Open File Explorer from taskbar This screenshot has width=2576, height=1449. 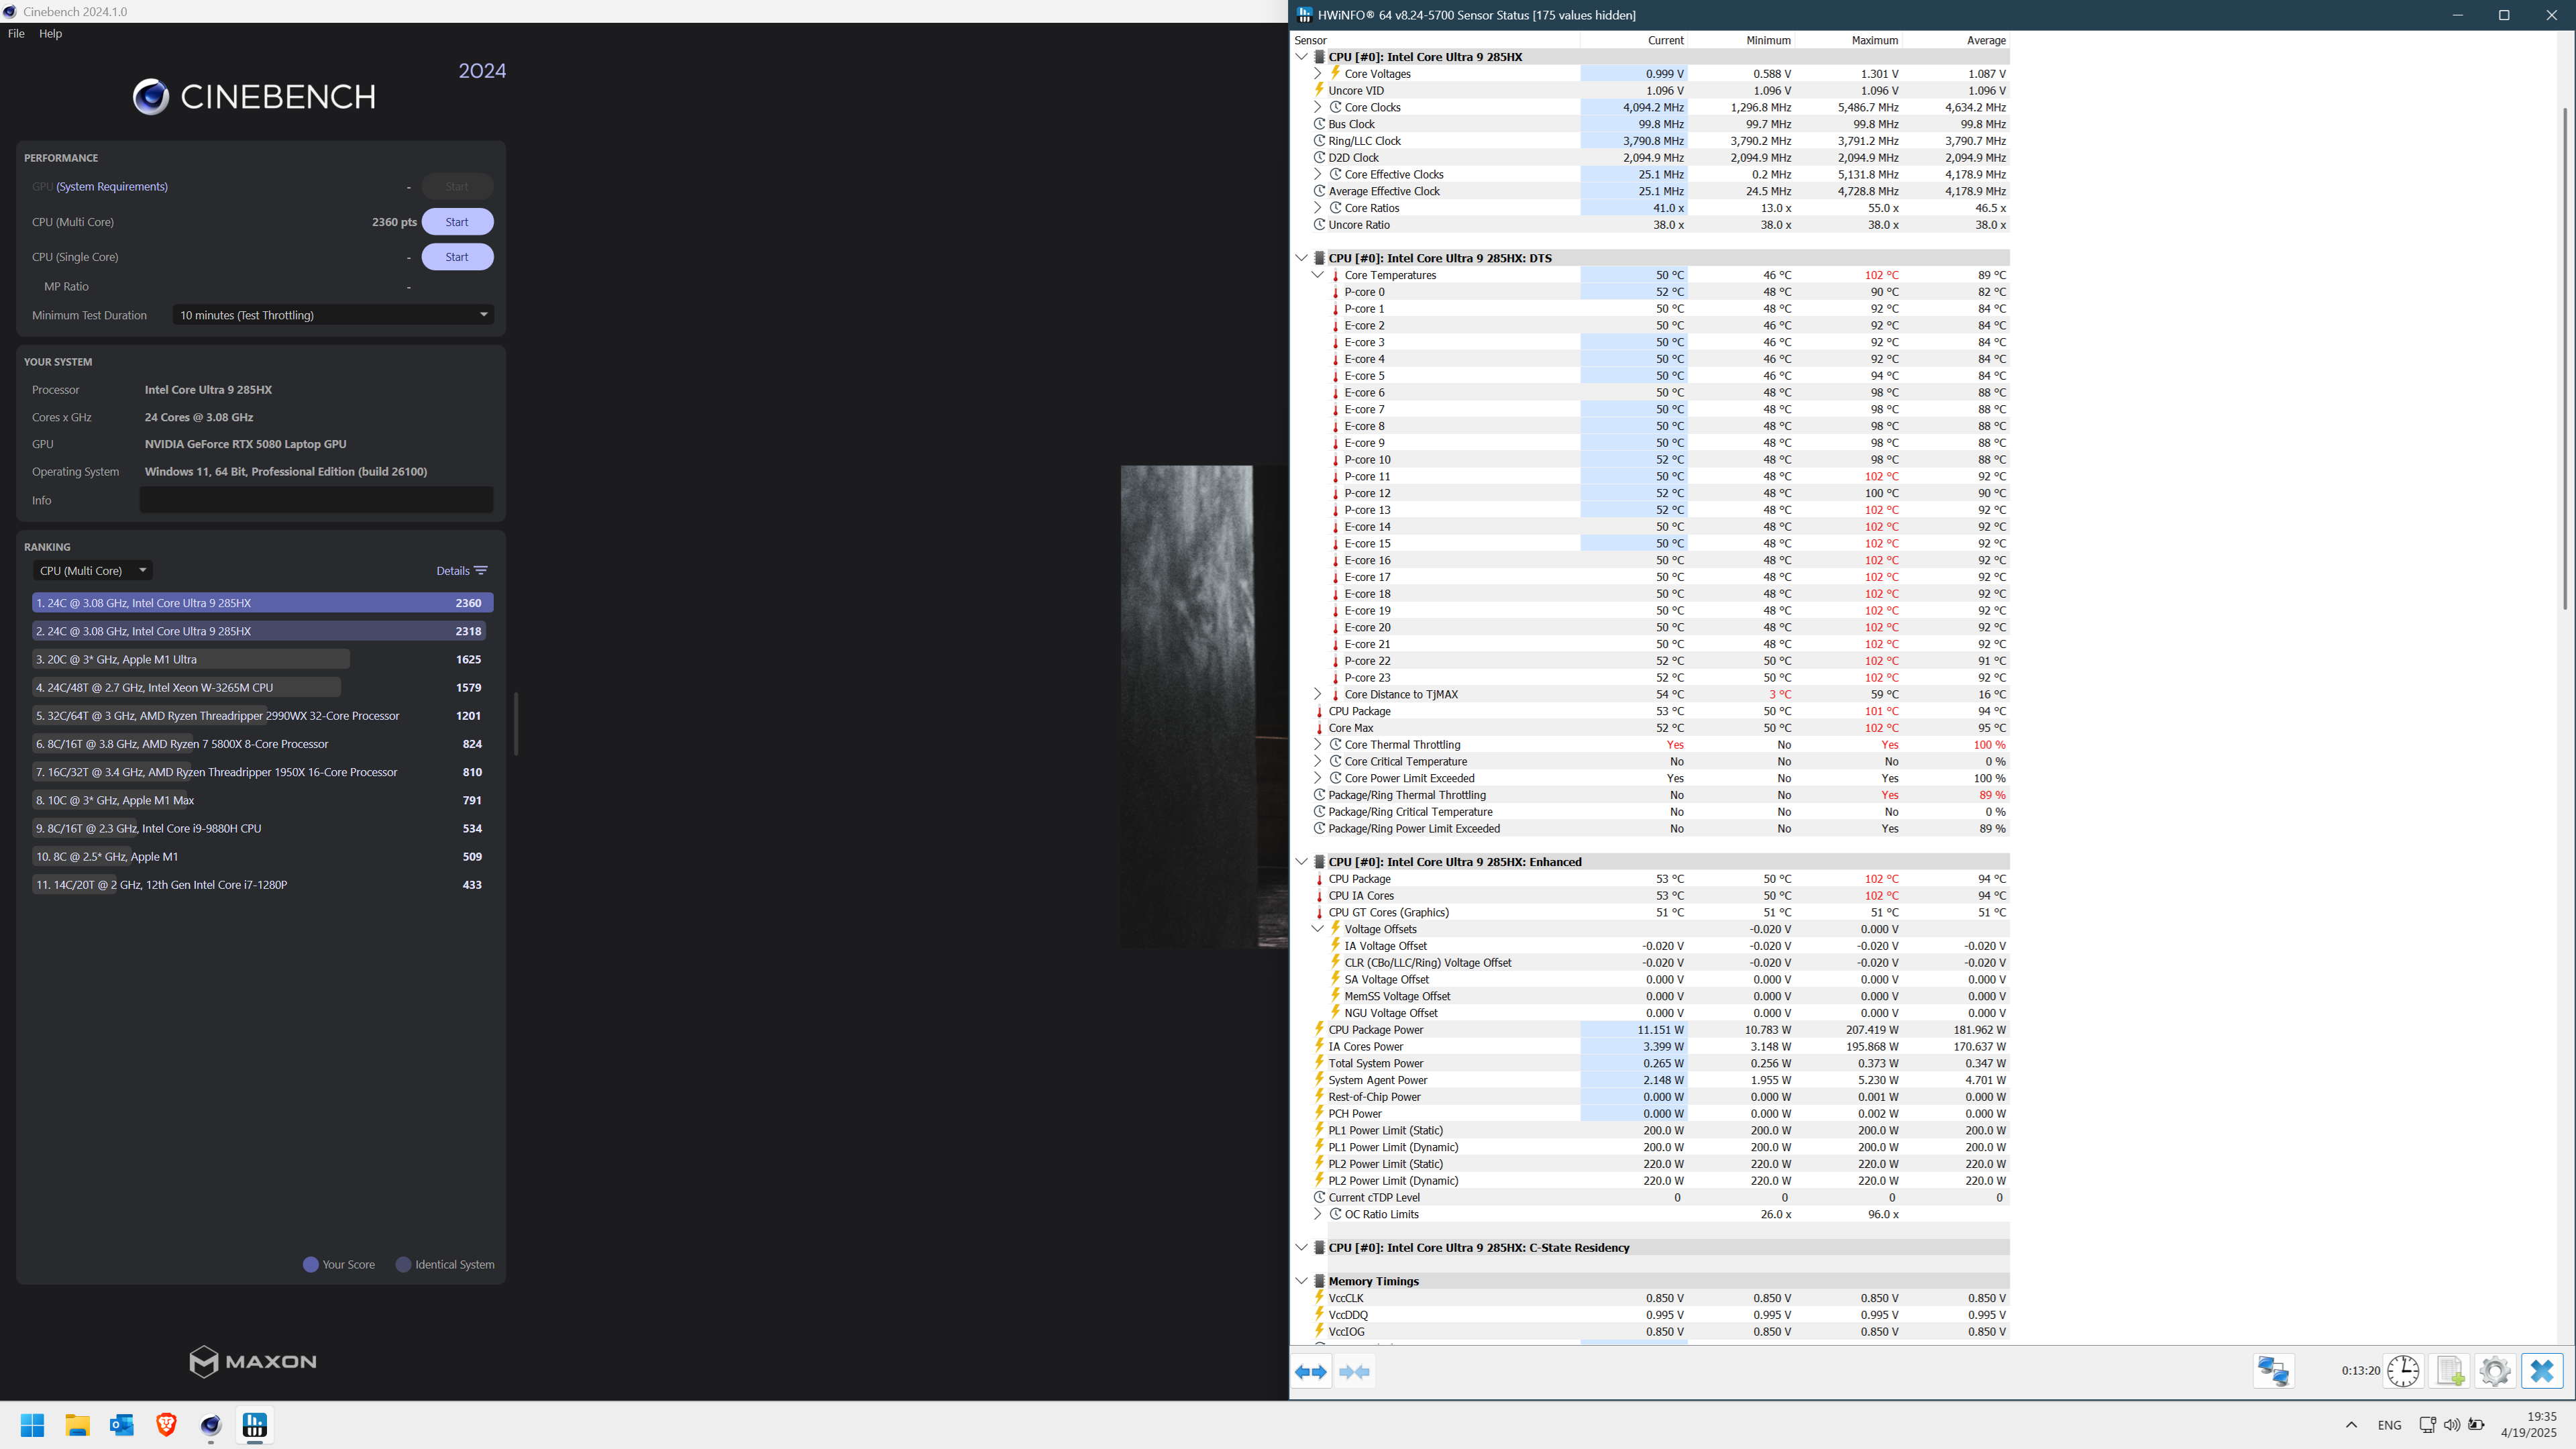coord(77,1425)
